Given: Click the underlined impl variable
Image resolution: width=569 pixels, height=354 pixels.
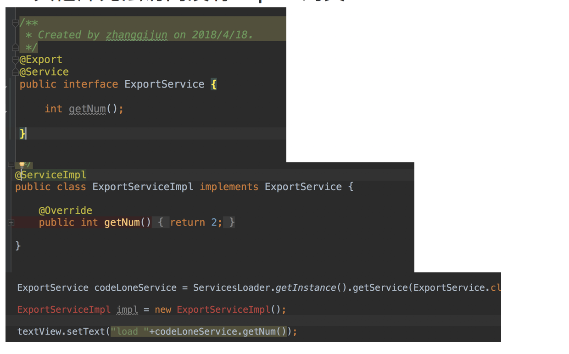Looking at the screenshot, I should 127,310.
